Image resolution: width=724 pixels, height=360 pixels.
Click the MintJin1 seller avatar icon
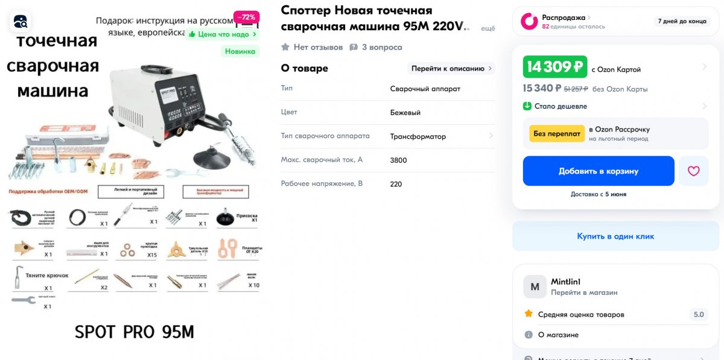pyautogui.click(x=535, y=287)
